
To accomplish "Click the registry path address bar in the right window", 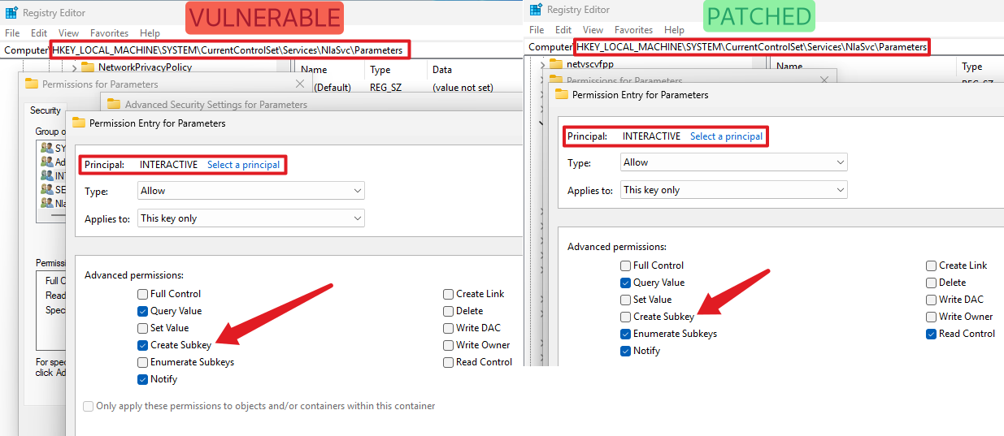I will (x=751, y=47).
